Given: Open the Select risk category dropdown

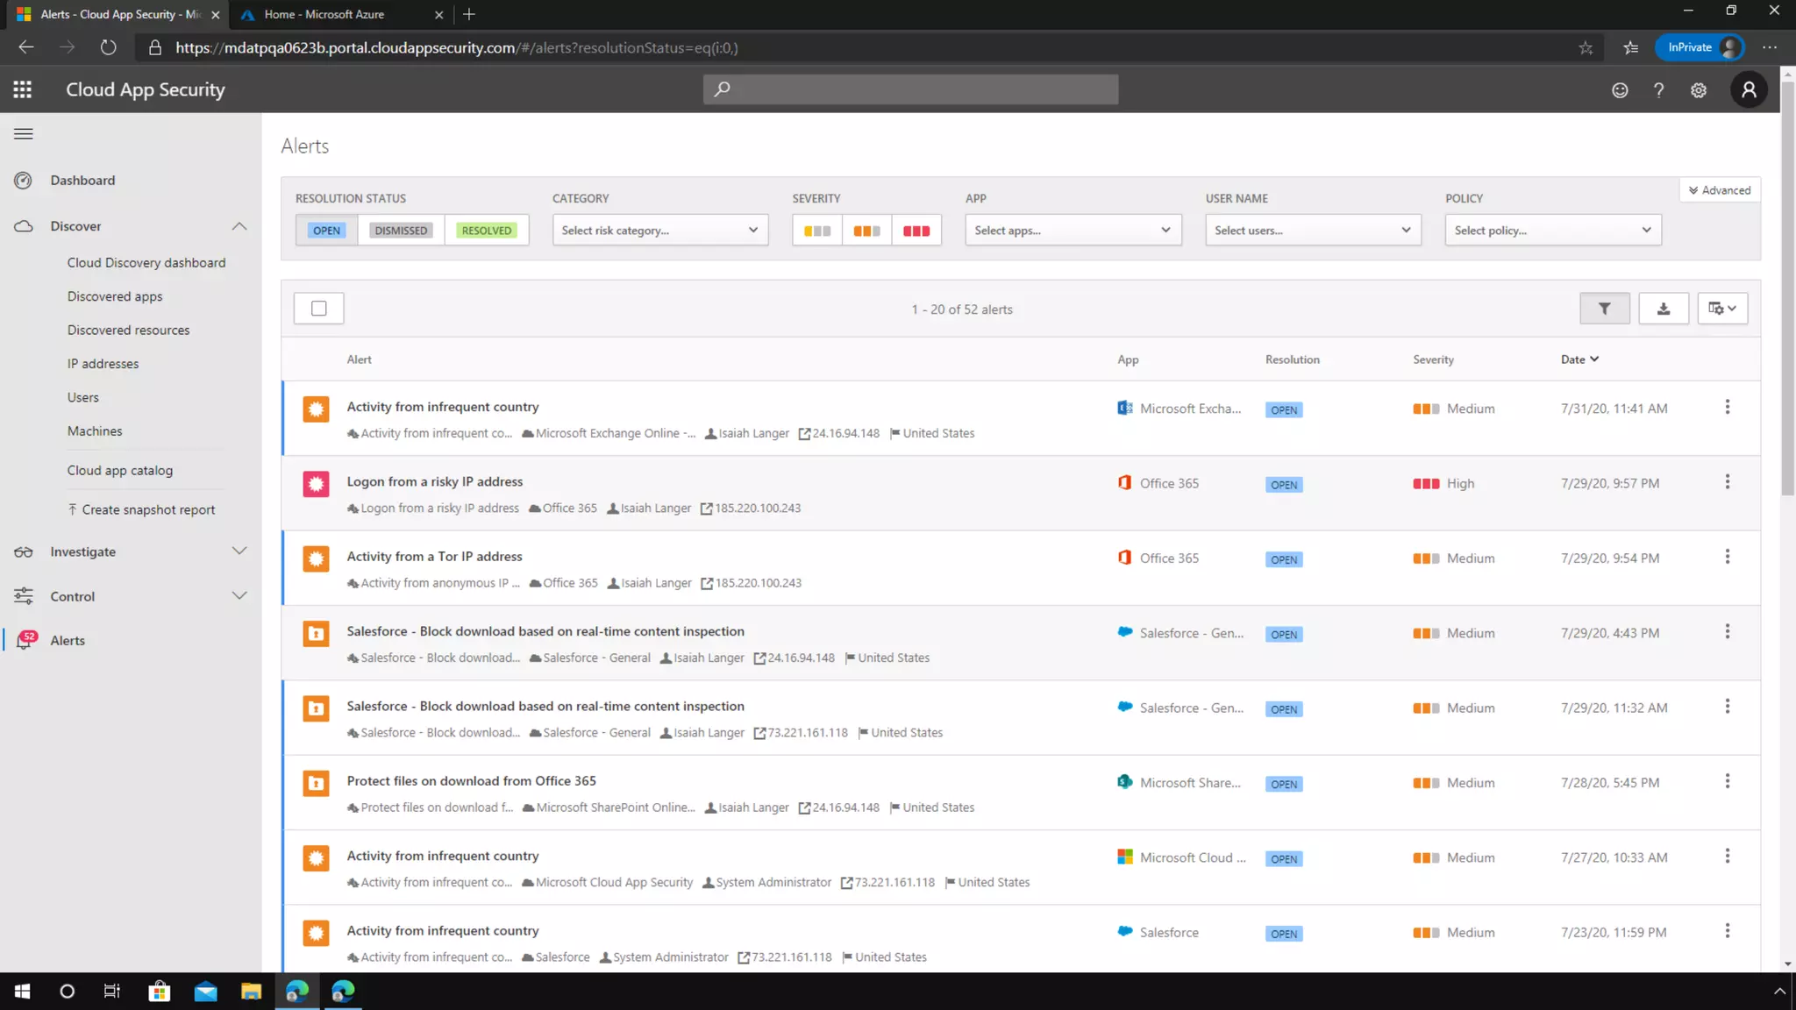Looking at the screenshot, I should tap(659, 231).
